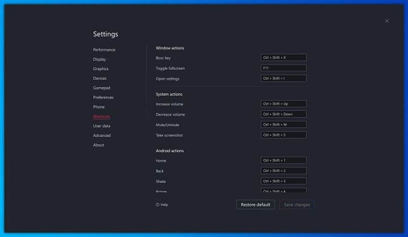The image size is (408, 237).
Task: Edit the Toggle fullscreen shortcut field
Action: 283,68
